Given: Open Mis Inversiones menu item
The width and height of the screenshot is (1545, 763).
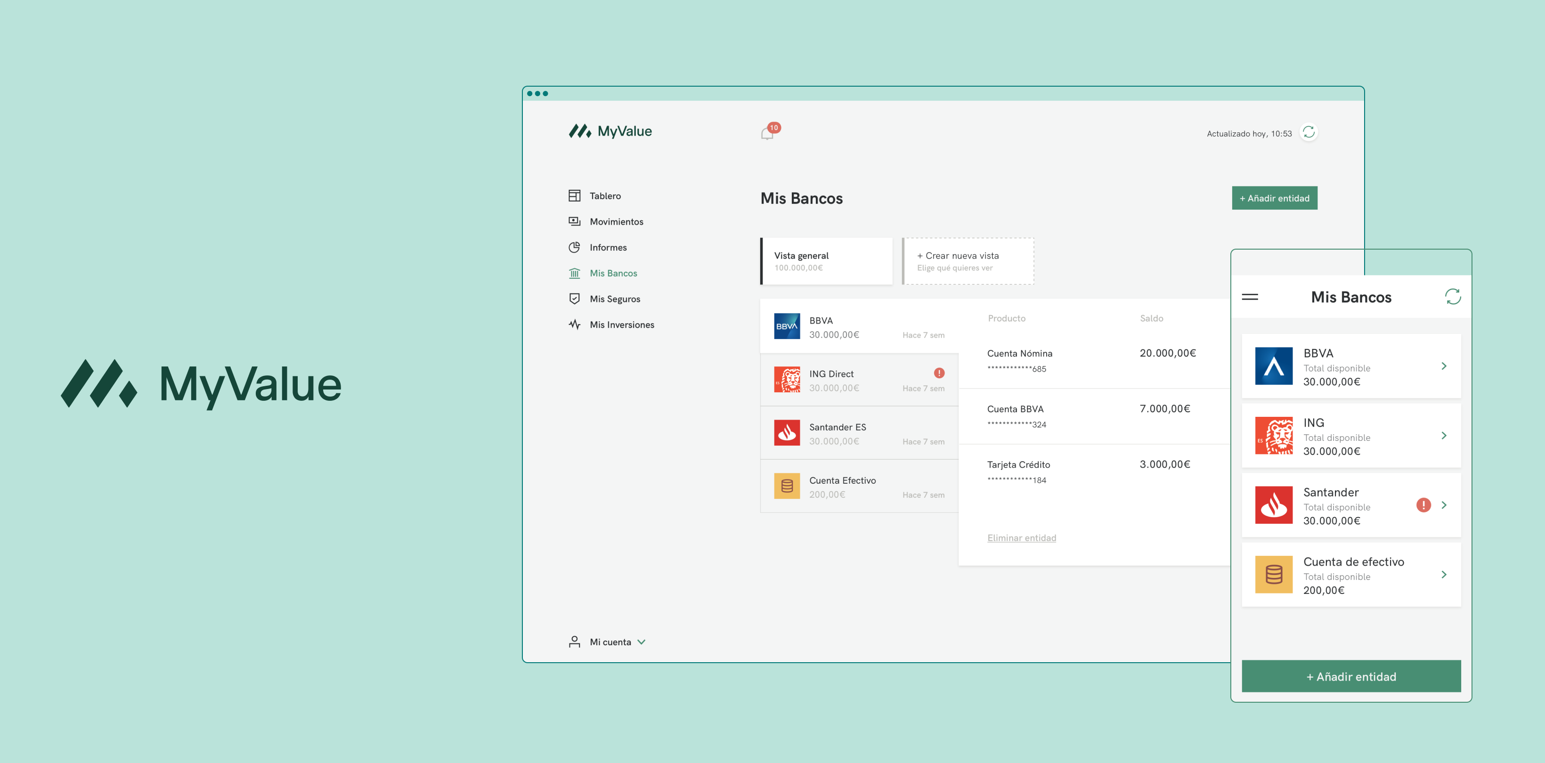Looking at the screenshot, I should [x=621, y=325].
